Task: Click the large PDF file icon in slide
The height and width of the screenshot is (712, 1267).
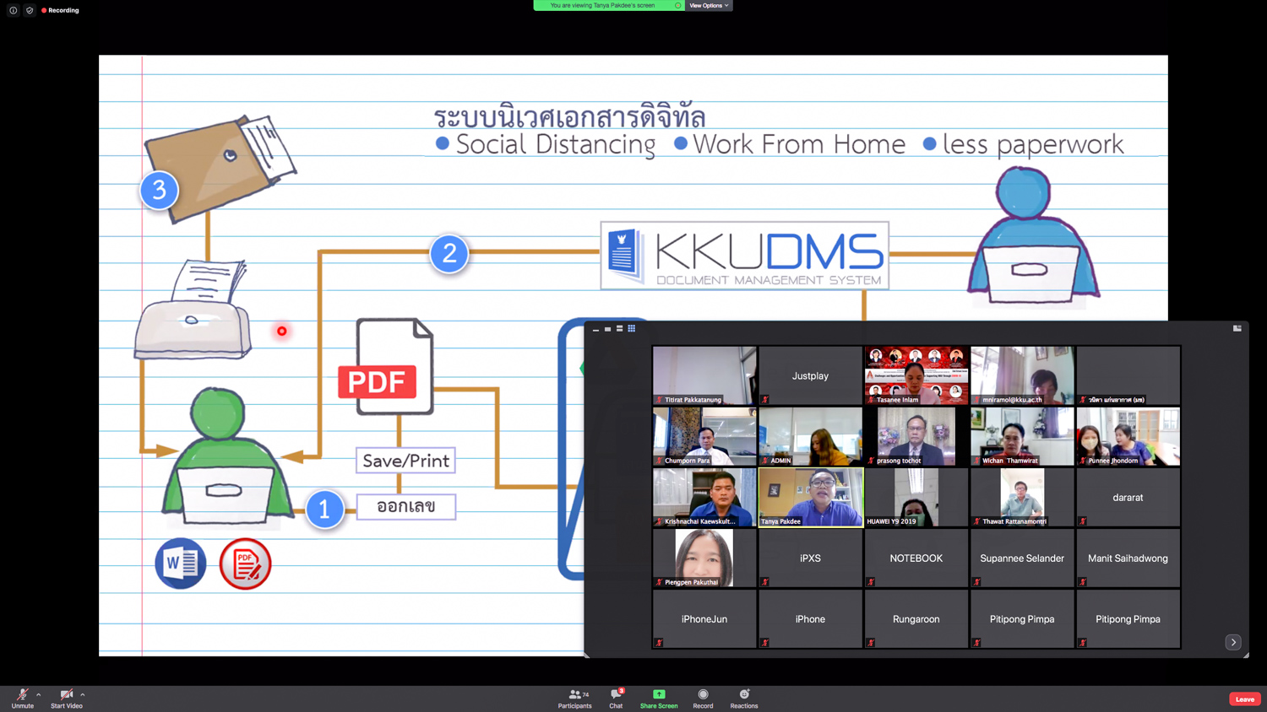Action: tap(386, 367)
